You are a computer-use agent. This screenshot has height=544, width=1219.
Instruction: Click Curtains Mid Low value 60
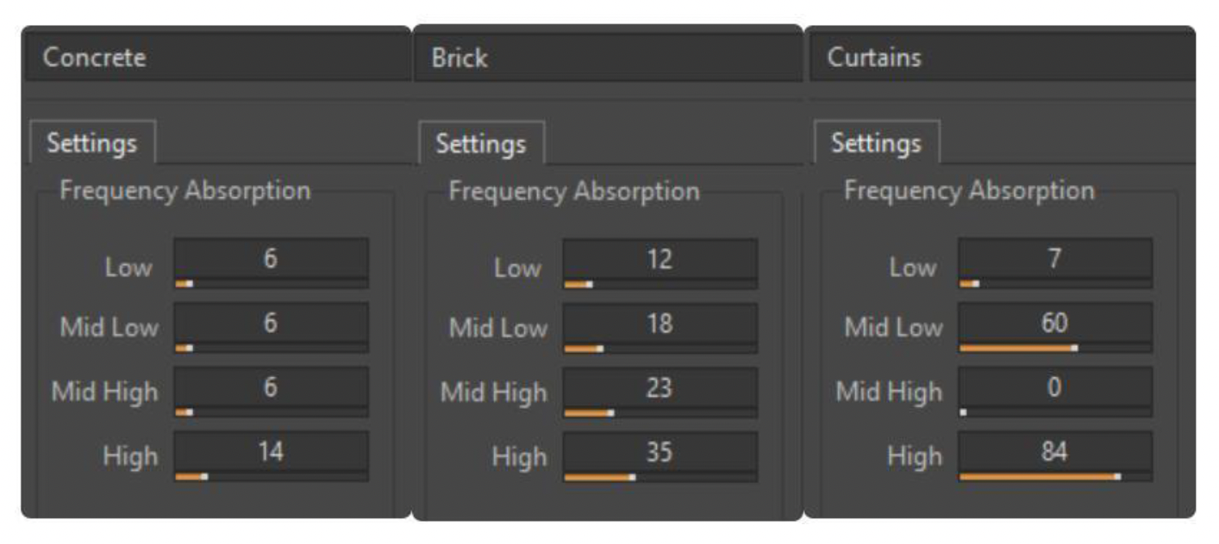coord(1054,324)
